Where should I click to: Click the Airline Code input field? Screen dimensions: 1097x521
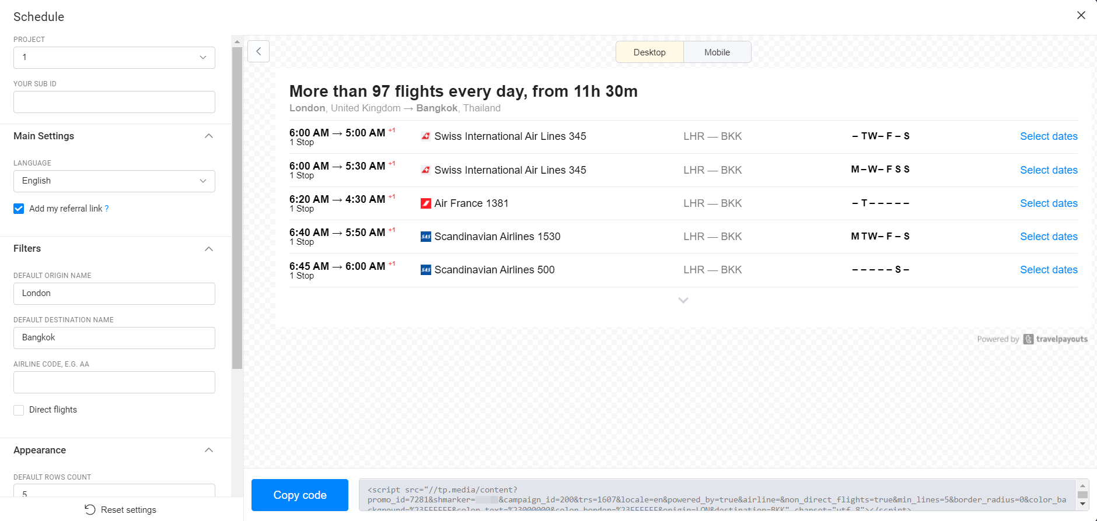tap(114, 382)
